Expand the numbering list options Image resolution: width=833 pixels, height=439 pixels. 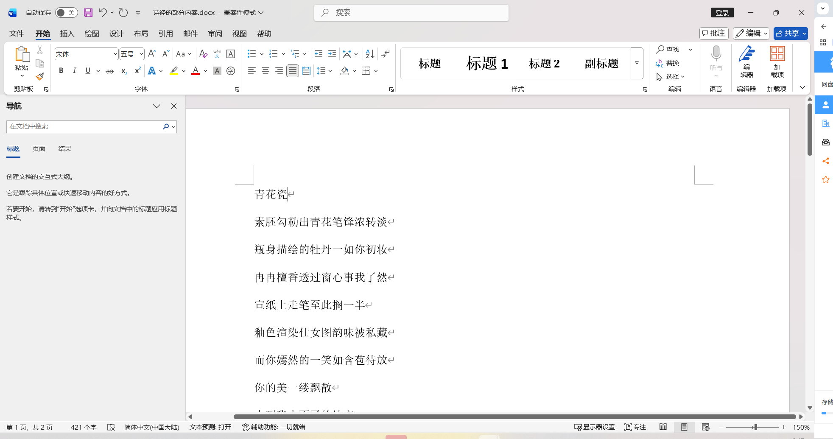click(x=283, y=54)
